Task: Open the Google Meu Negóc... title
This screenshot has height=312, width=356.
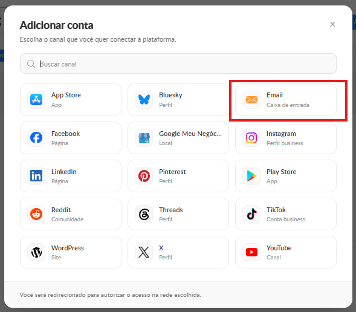Action: (190, 134)
